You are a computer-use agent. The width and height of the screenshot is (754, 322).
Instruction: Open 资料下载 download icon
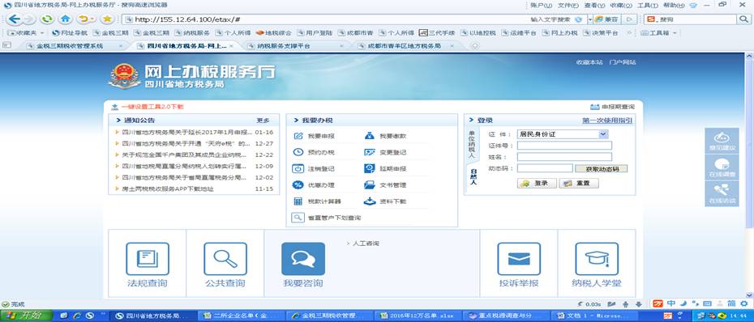(x=370, y=201)
